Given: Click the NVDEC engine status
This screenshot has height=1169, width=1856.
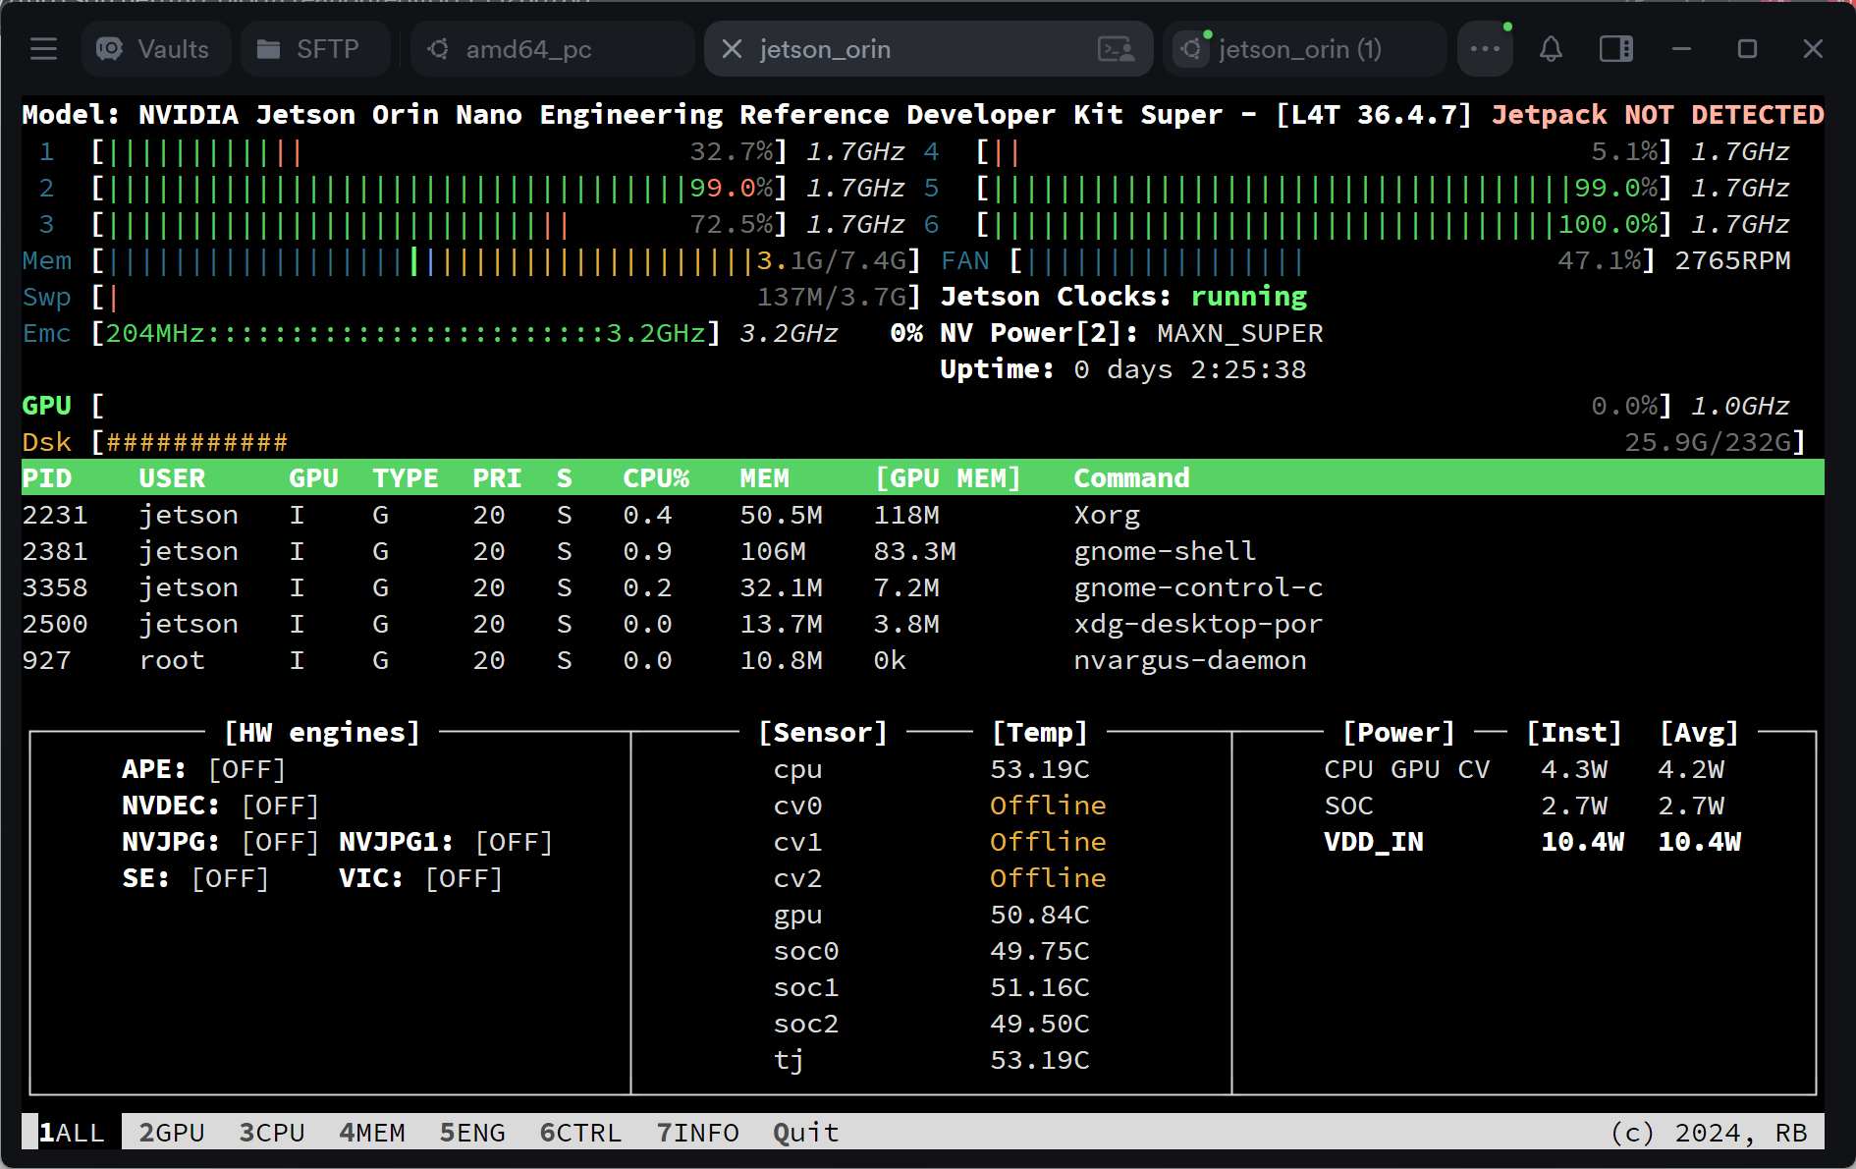Looking at the screenshot, I should pos(280,806).
